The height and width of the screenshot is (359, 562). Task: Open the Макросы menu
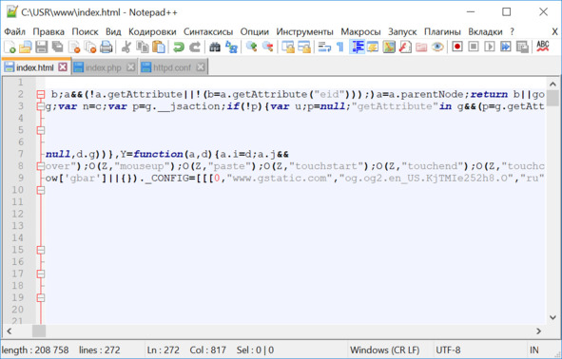pyautogui.click(x=360, y=32)
